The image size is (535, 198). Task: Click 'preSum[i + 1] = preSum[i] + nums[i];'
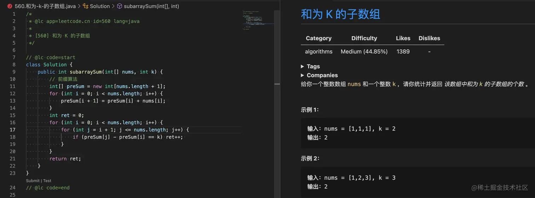[x=113, y=101]
